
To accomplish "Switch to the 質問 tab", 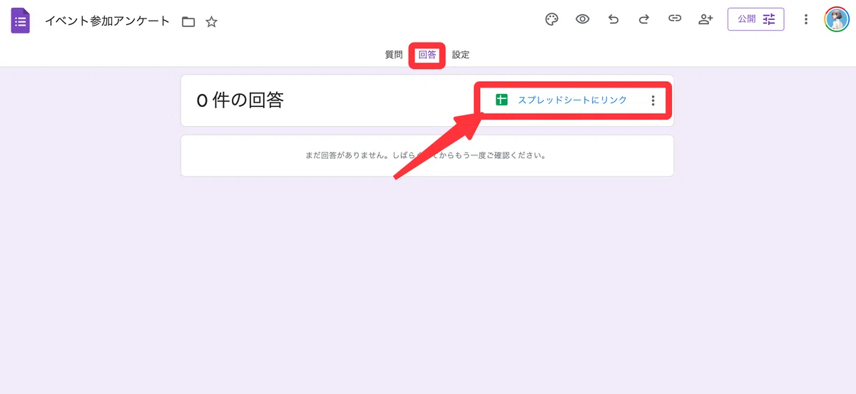I will point(394,55).
